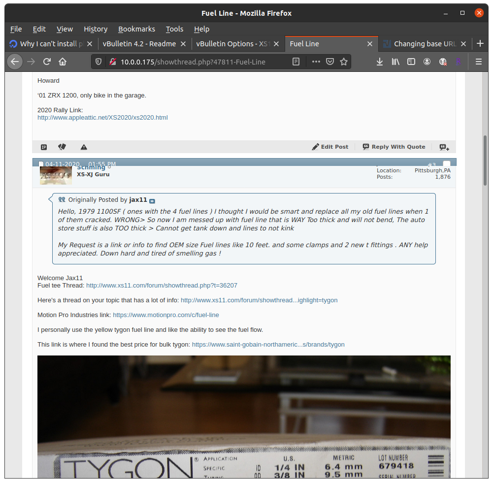This screenshot has height=483, width=493.
Task: Tick the checkbox for post #3
Action: [x=446, y=164]
